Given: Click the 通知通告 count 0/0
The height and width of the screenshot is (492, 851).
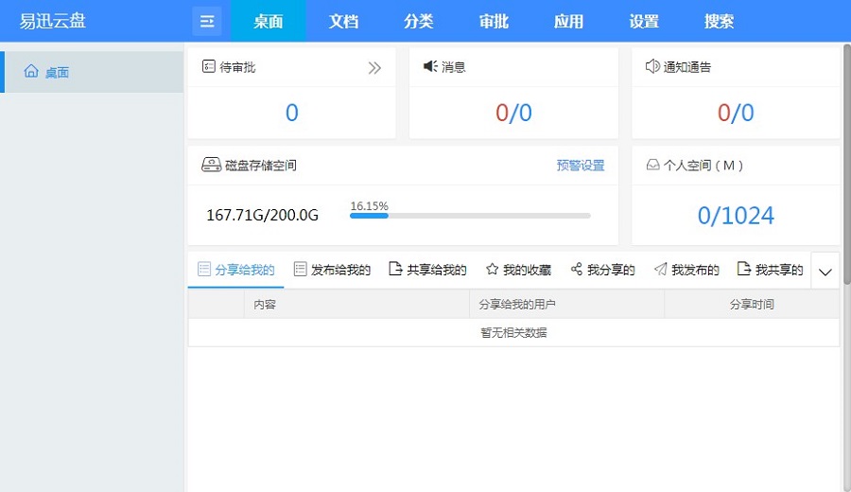Looking at the screenshot, I should click(736, 113).
